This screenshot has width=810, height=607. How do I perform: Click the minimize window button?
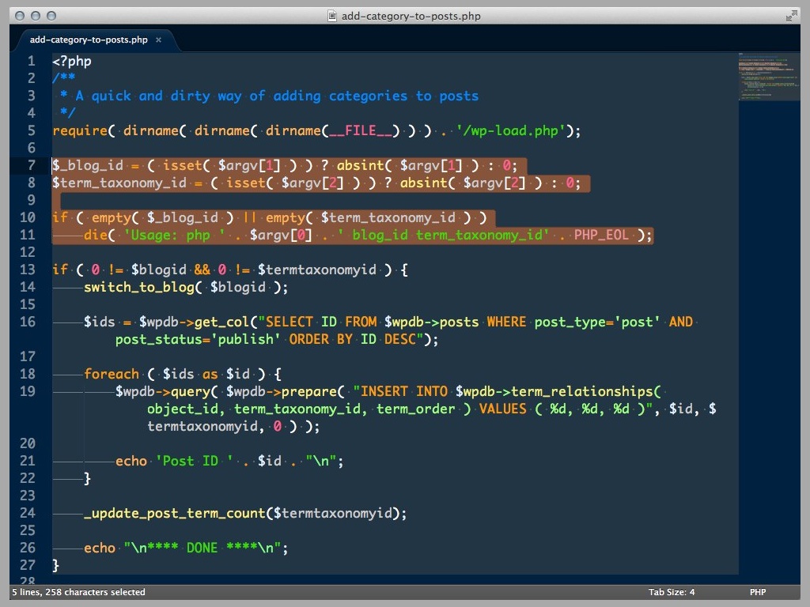click(x=35, y=16)
